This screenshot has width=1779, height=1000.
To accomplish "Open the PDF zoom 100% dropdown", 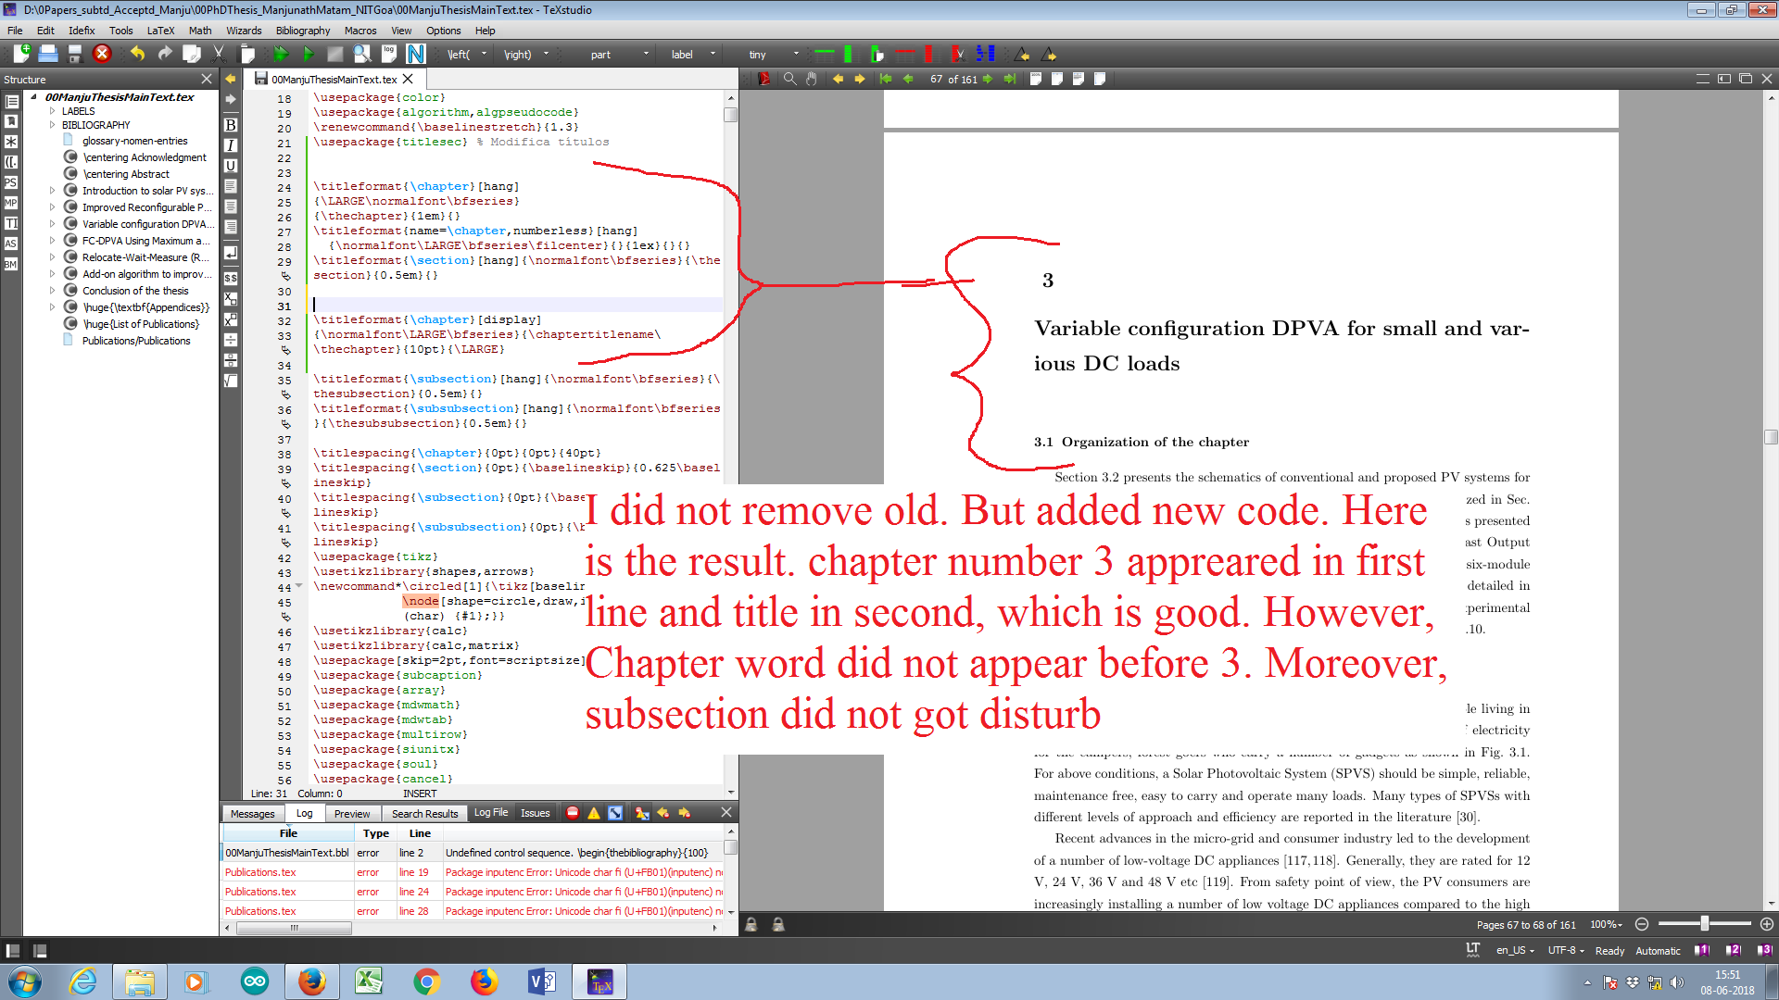I will (1606, 924).
